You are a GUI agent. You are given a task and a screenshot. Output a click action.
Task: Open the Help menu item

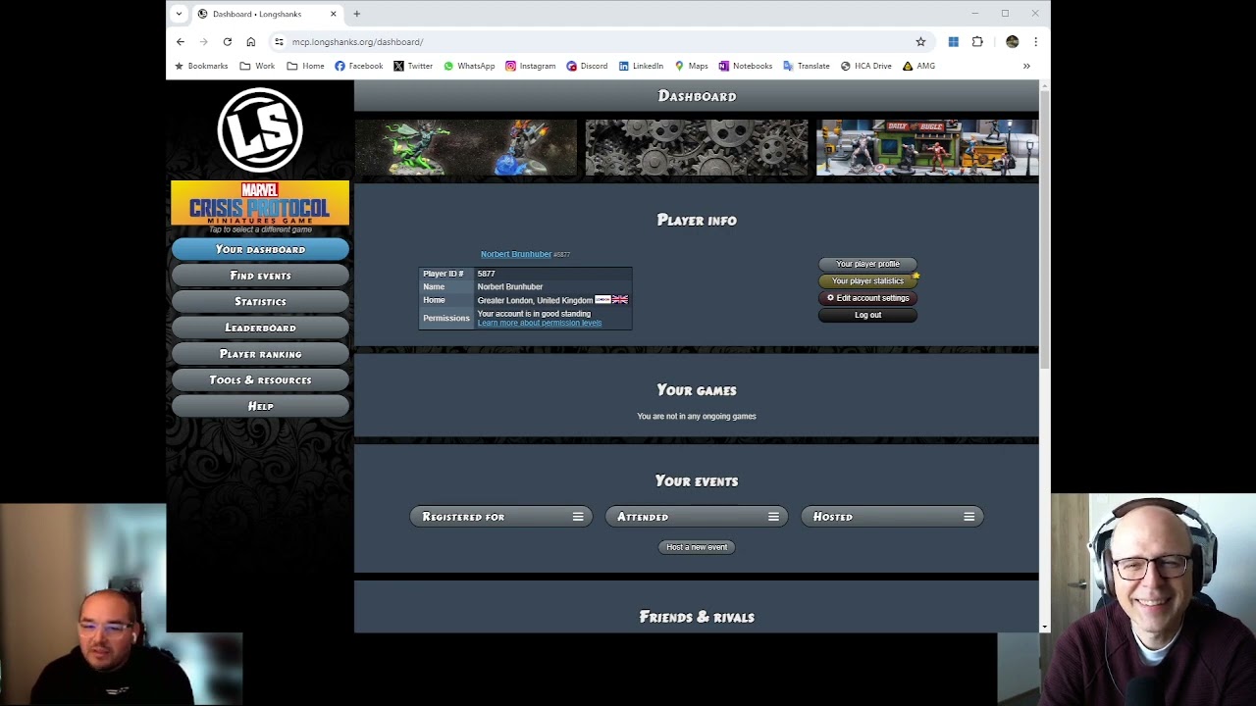point(260,406)
